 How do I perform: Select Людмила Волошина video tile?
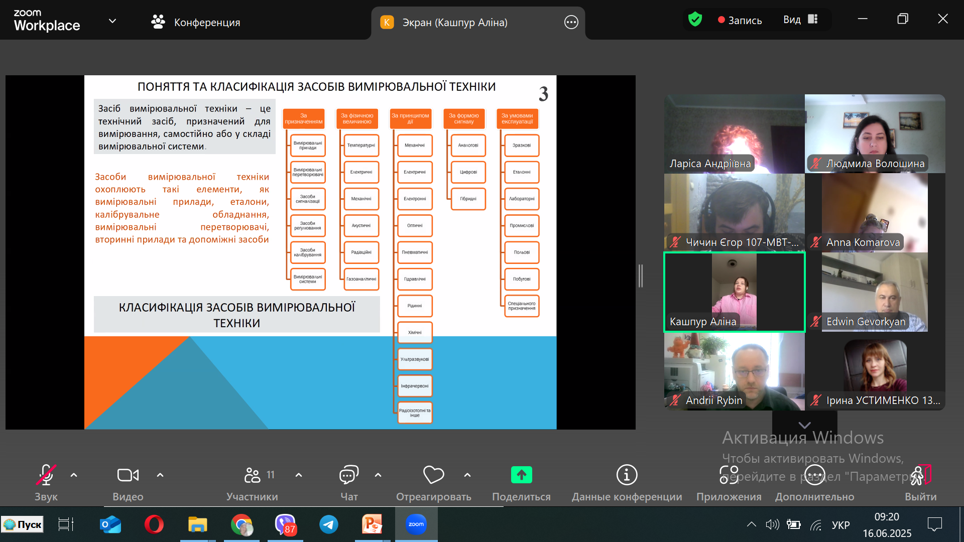coord(875,133)
